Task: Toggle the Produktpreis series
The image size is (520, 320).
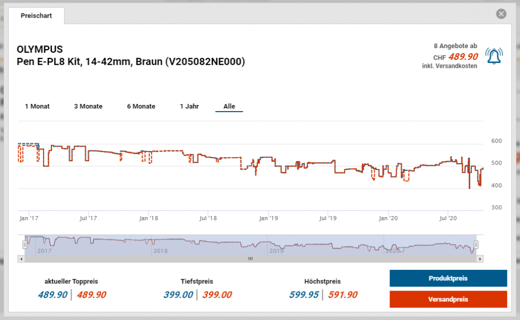Action: pos(448,278)
